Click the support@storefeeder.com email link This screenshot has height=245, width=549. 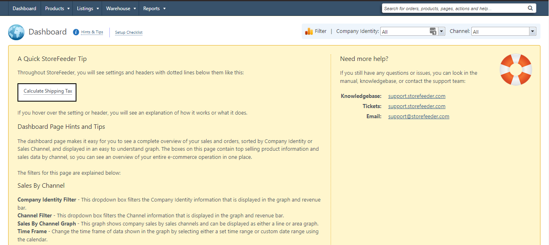[419, 117]
